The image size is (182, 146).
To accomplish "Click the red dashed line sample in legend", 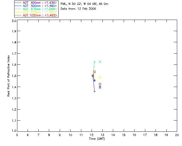I will [x=18, y=15].
